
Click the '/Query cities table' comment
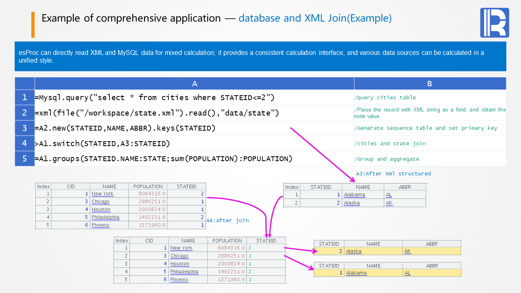385,98
